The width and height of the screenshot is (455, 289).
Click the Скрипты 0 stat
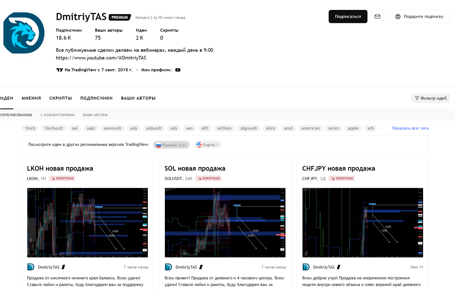click(169, 34)
